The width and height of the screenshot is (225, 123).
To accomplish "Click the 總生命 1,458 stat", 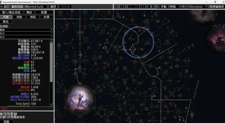I will point(29,87).
